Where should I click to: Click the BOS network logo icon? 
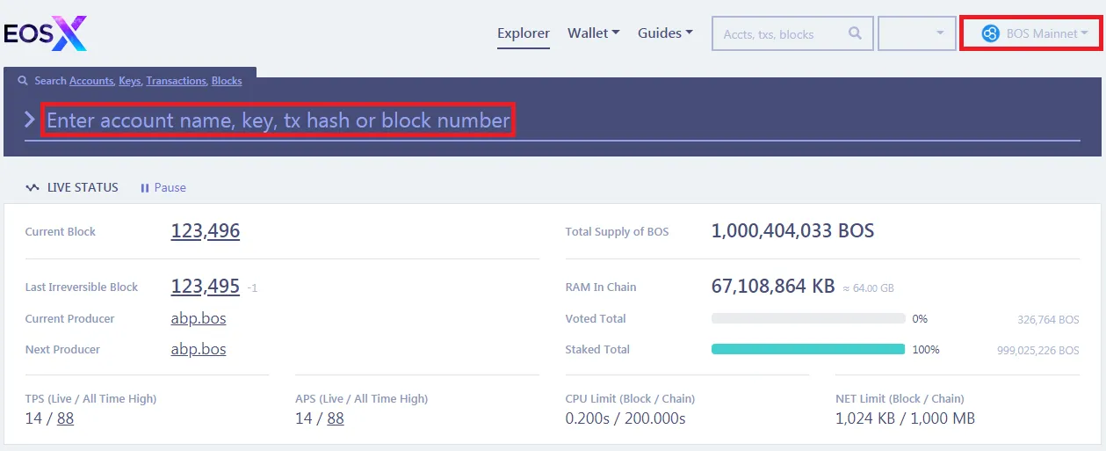(990, 33)
